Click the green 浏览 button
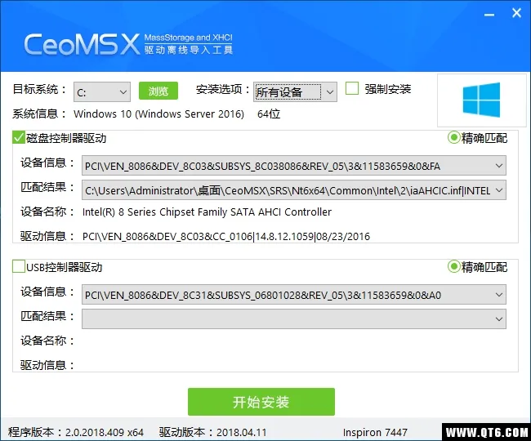This screenshot has width=531, height=441. 158,91
